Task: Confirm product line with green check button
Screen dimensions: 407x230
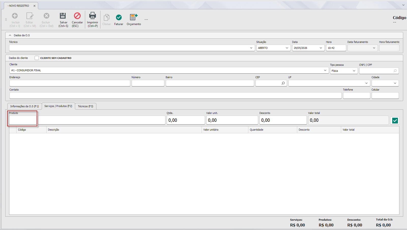Action: [x=395, y=120]
